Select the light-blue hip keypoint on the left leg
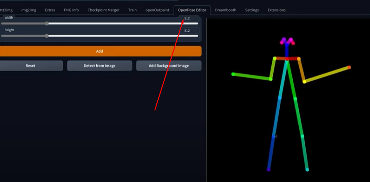This screenshot has width=370, height=182. (x=280, y=98)
